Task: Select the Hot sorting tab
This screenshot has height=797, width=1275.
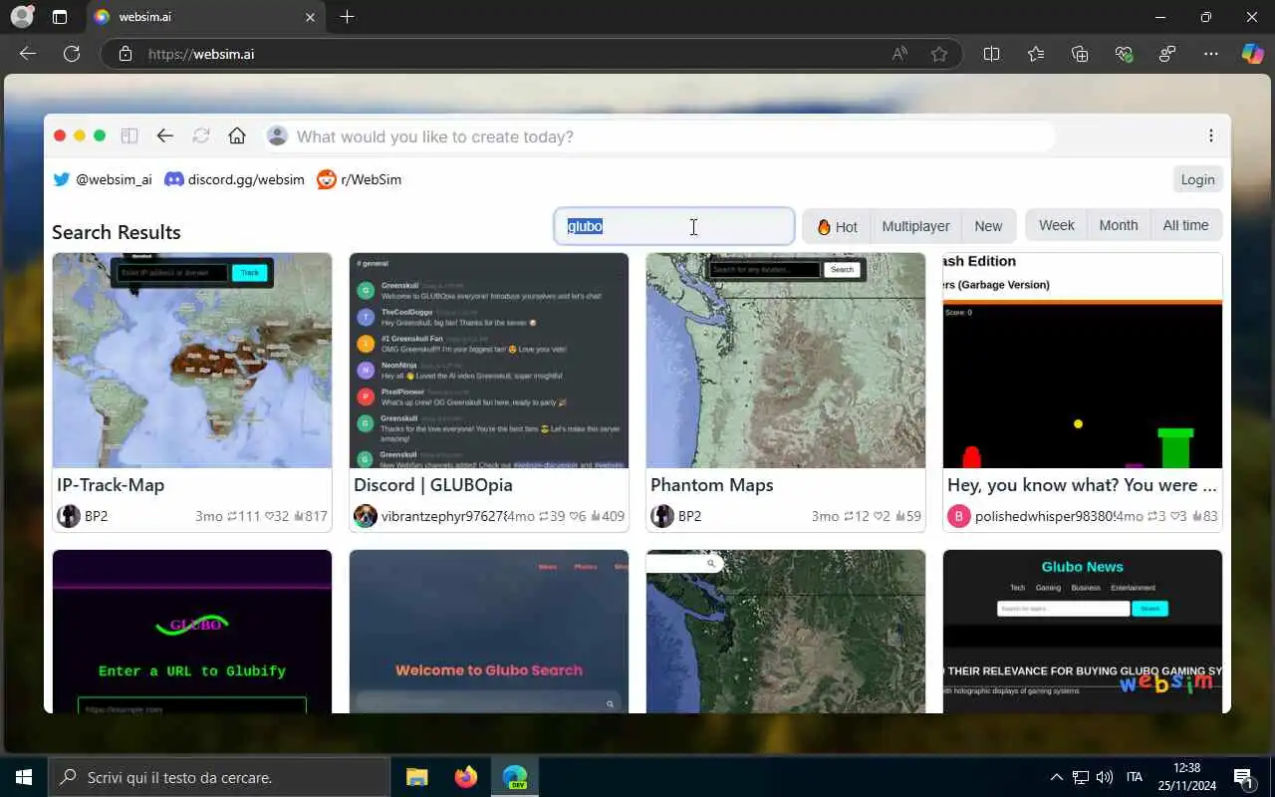Action: pyautogui.click(x=837, y=226)
